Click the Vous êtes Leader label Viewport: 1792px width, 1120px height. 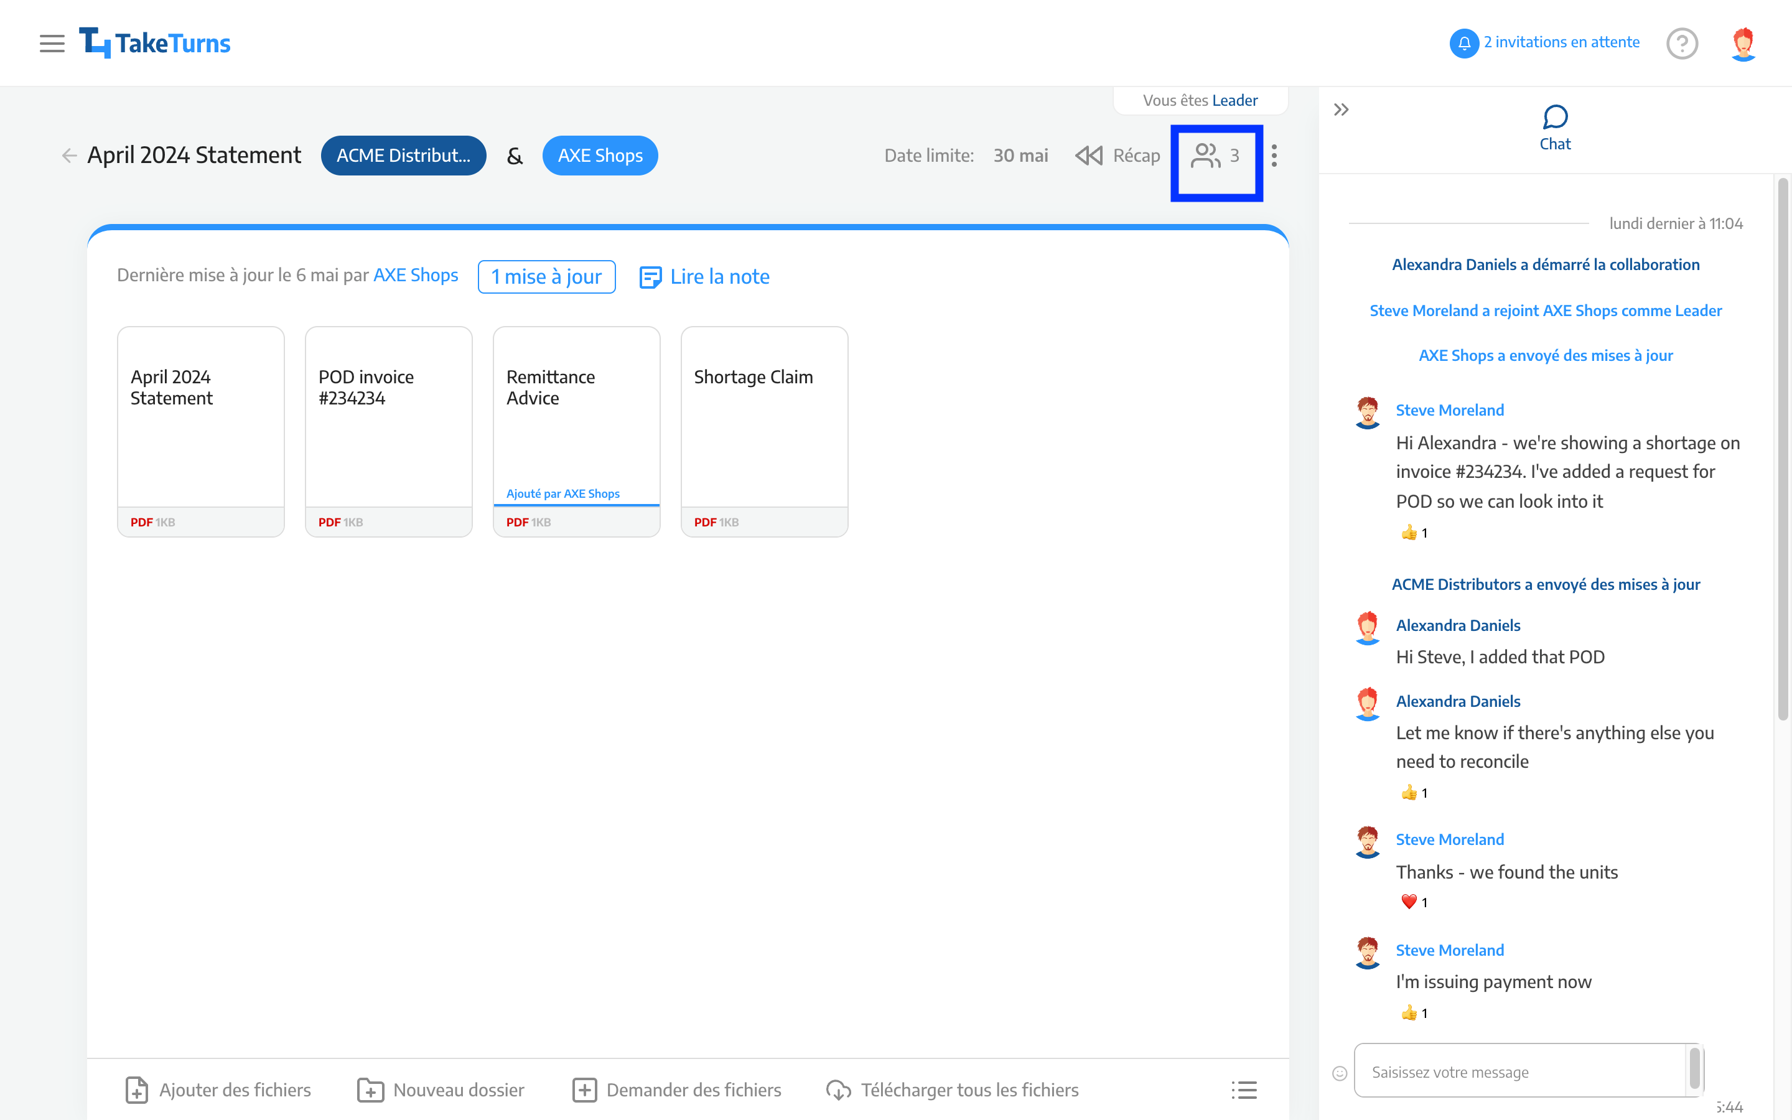(1200, 100)
